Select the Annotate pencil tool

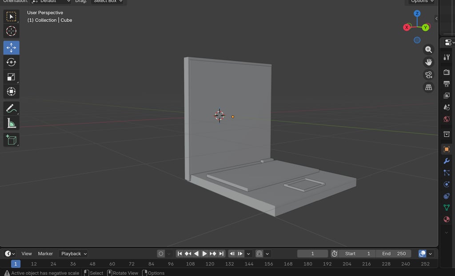(11, 108)
